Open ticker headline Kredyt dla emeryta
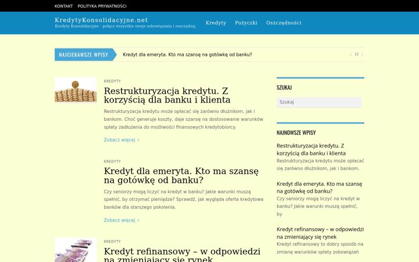 point(187,55)
